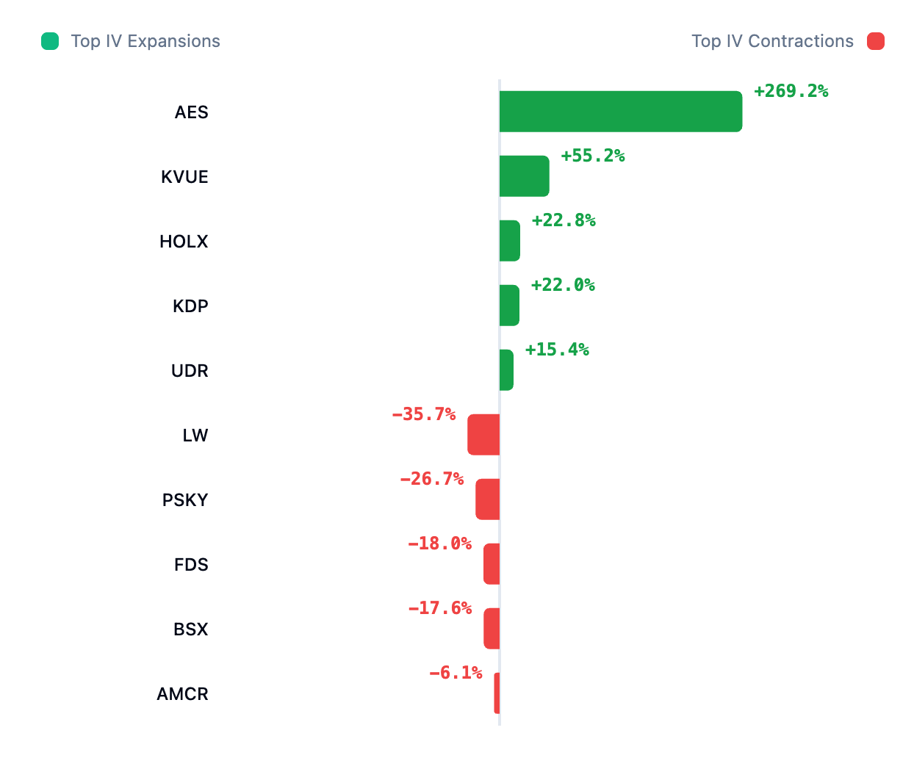Select the green KVUE bar

[x=524, y=176]
